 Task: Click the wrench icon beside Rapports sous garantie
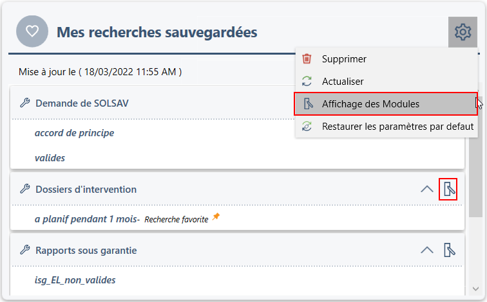tap(25, 250)
